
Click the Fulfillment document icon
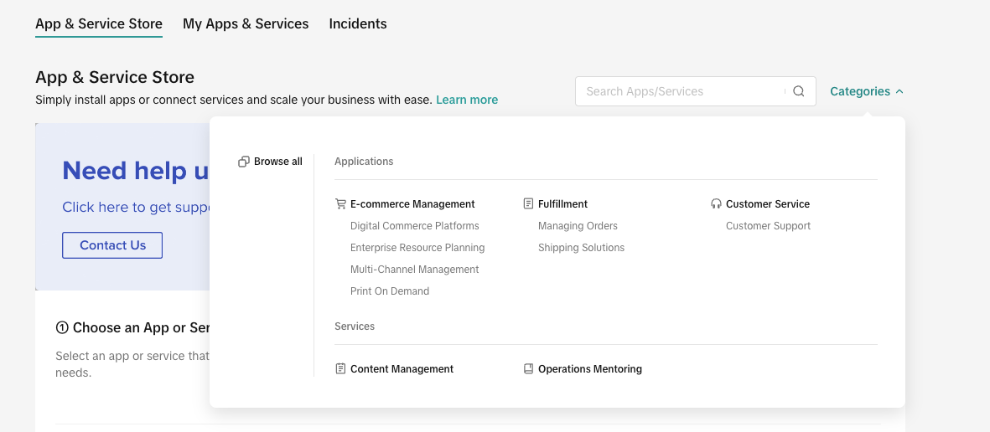[x=528, y=203]
